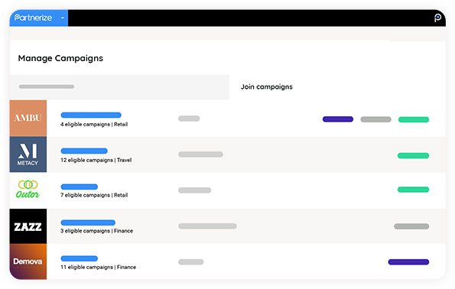Click the purple button in the Demova row

tap(408, 262)
